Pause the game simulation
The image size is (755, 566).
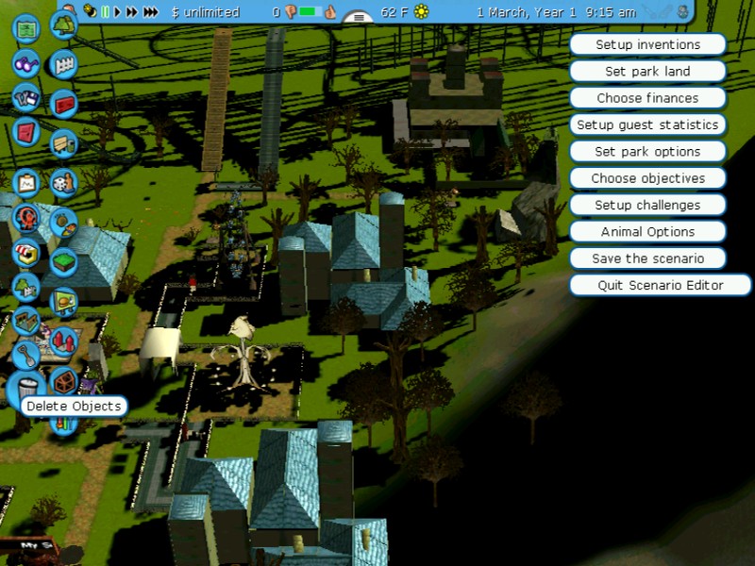tap(106, 12)
